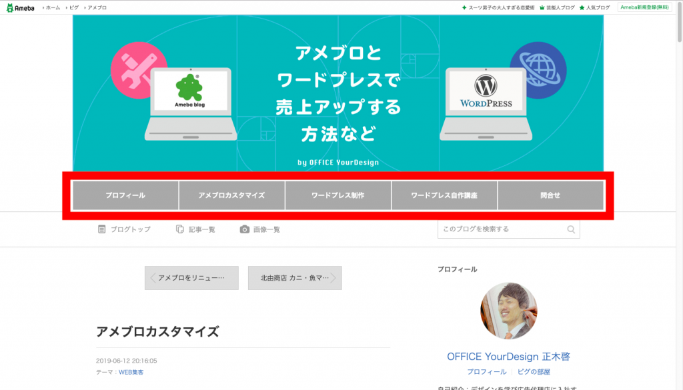Image resolution: width=683 pixels, height=390 pixels.
Task: Click the ブログトップ document icon
Action: (x=102, y=229)
